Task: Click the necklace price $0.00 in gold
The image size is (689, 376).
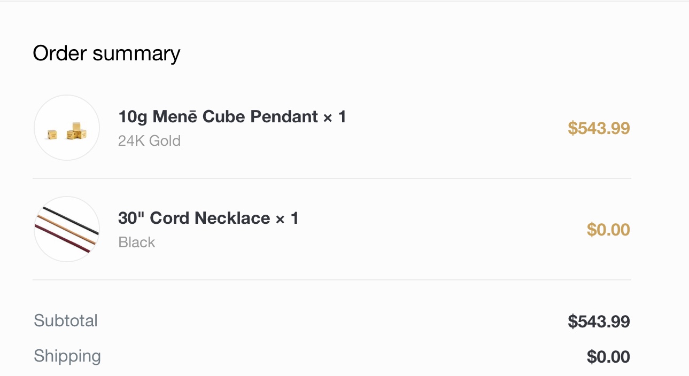Action: (x=608, y=230)
